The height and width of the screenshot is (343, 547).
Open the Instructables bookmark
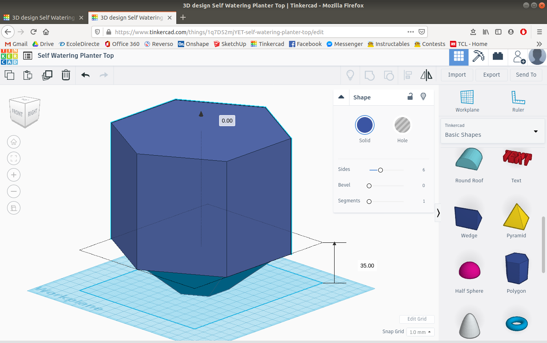(389, 44)
